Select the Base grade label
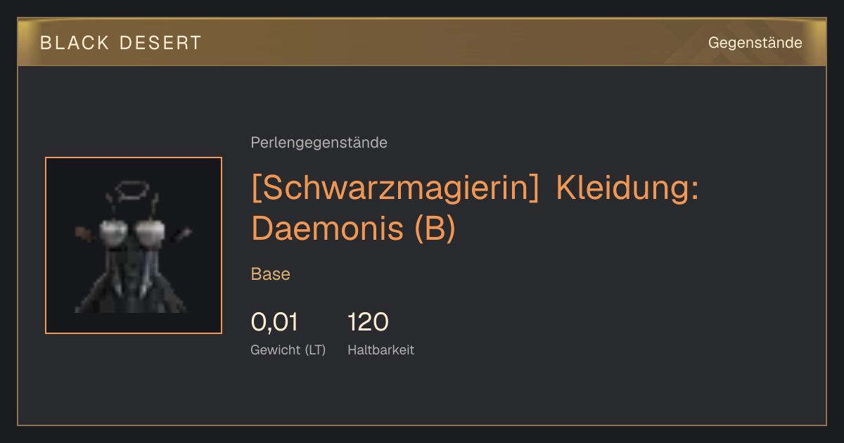This screenshot has height=443, width=844. pyautogui.click(x=271, y=274)
